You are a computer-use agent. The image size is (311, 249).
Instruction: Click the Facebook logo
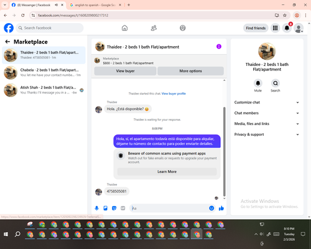click(9, 28)
